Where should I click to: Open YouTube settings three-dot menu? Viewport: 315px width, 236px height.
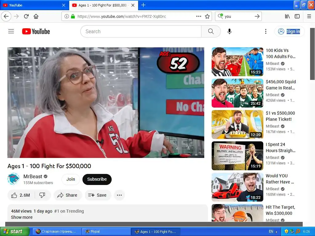(265, 31)
